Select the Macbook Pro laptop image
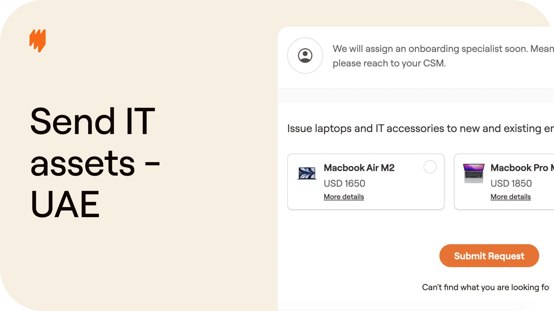This screenshot has height=311, width=554. (x=474, y=173)
